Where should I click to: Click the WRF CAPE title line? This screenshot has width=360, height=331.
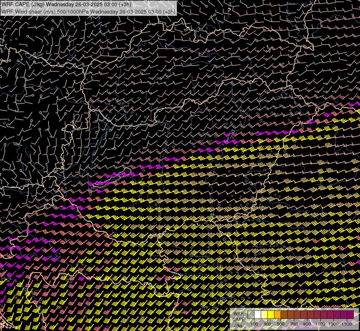pos(66,4)
